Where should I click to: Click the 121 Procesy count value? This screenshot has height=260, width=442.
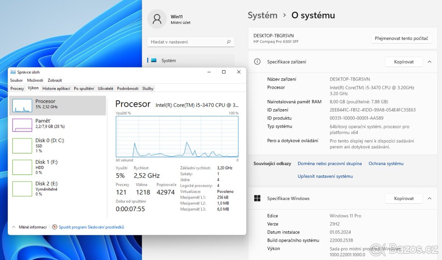[x=121, y=192]
